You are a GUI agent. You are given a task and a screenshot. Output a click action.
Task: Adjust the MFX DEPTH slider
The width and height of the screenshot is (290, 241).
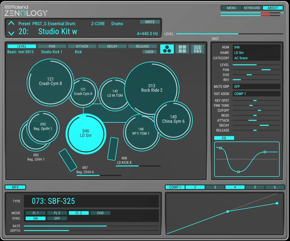[x=92, y=231]
